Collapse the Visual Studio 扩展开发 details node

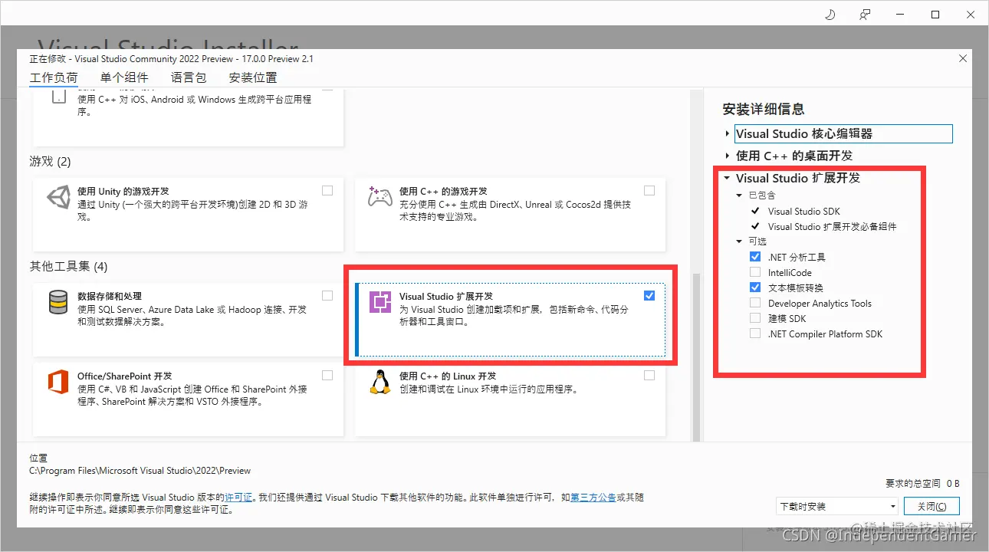click(728, 178)
